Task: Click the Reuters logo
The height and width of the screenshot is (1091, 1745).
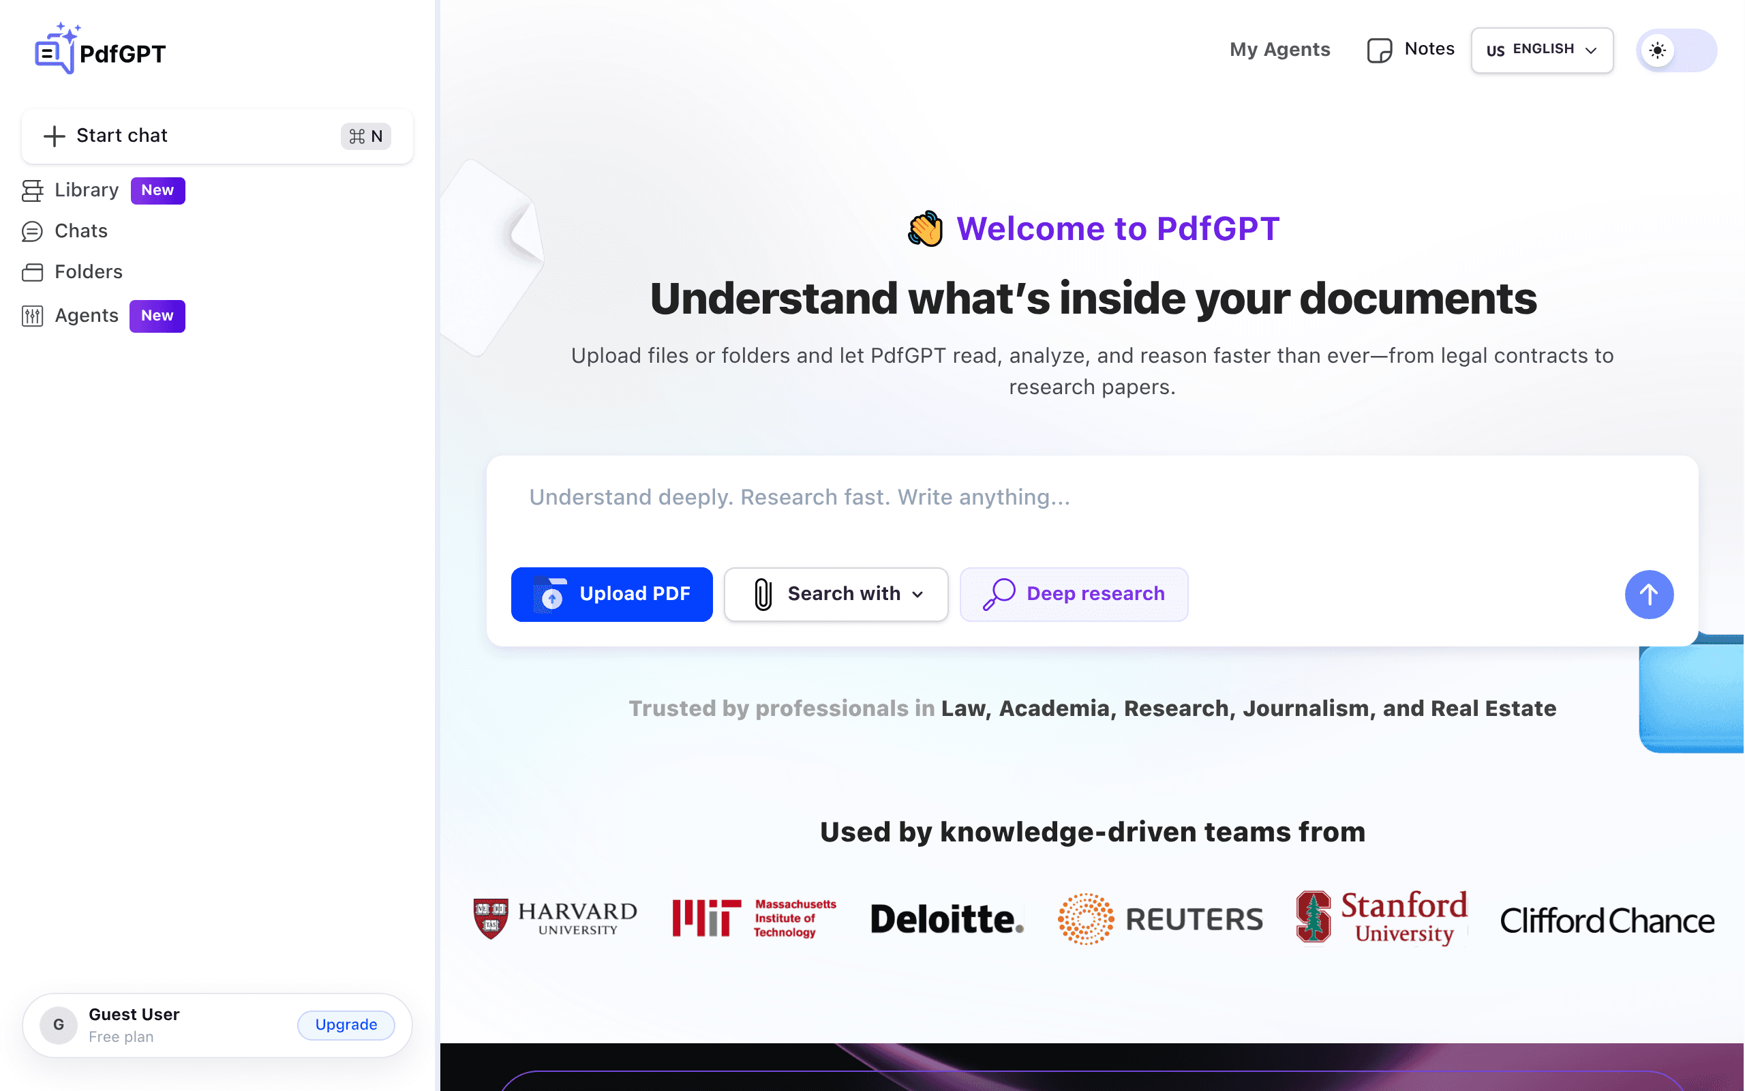Action: 1160,919
